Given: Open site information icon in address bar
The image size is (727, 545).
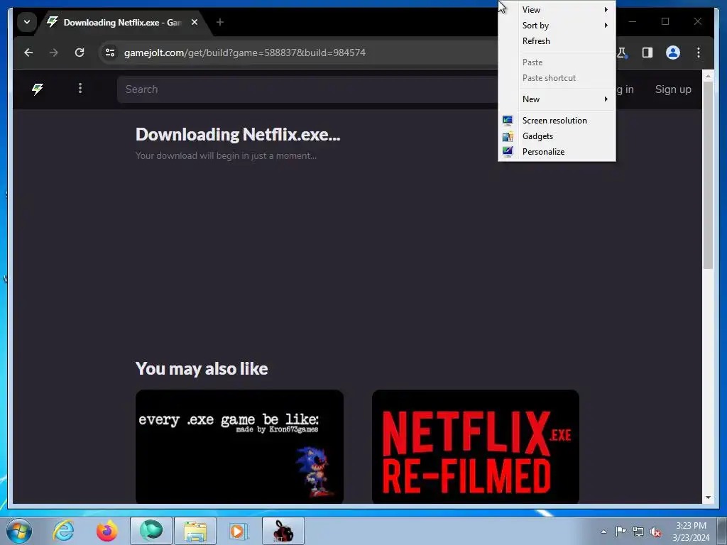Looking at the screenshot, I should [110, 53].
